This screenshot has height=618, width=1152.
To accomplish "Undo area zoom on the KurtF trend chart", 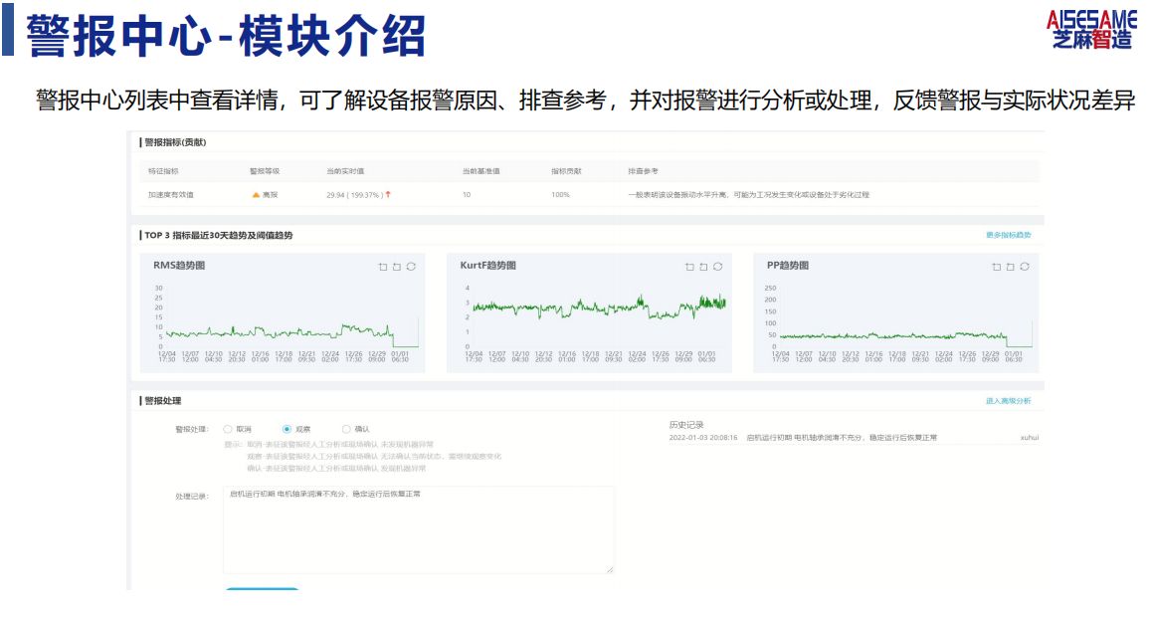I will coord(703,267).
